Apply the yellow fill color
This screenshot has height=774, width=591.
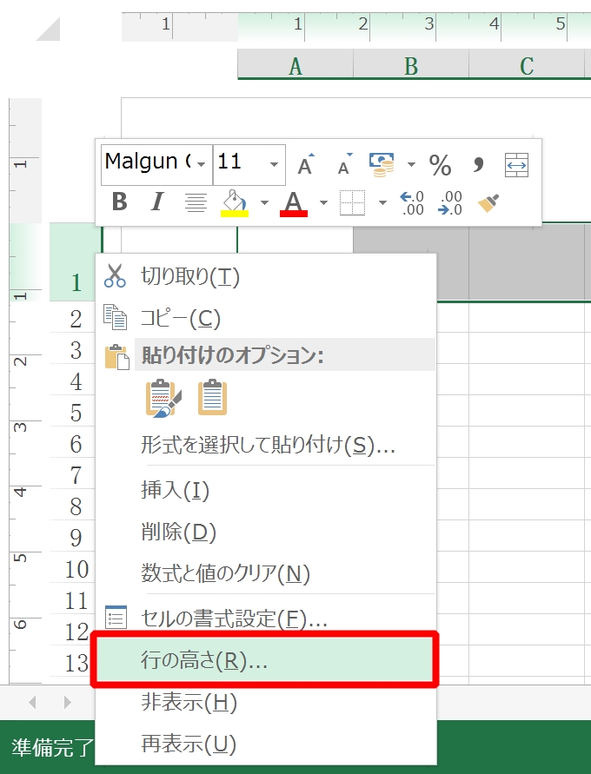click(x=235, y=202)
